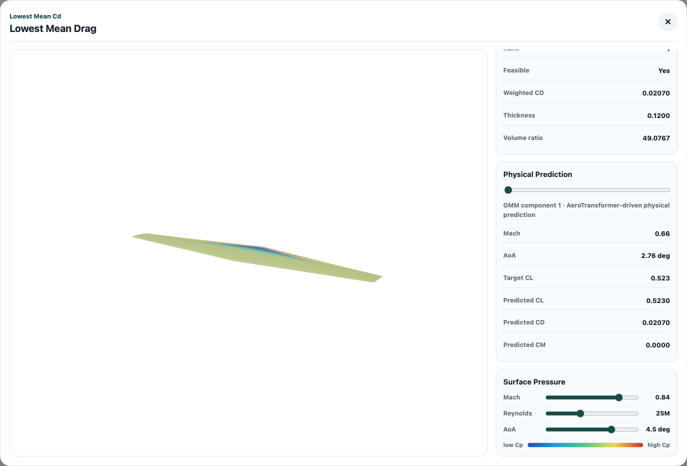Viewport: 687px width, 466px height.
Task: Click the Reynolds value 25M
Action: 663,413
